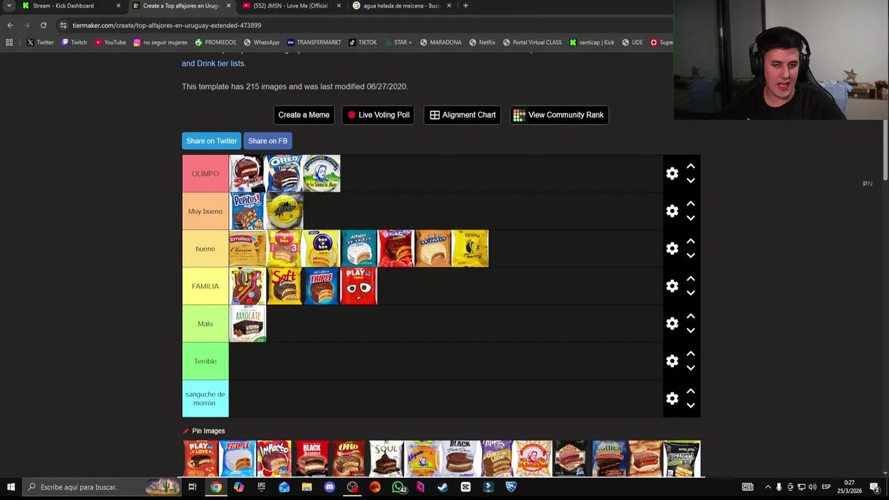Move OLIMPO tier row down
Screen dimensions: 889x500
click(x=690, y=181)
